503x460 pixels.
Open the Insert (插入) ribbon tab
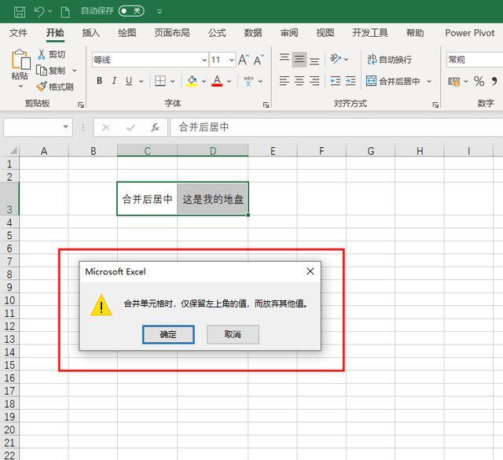click(91, 33)
